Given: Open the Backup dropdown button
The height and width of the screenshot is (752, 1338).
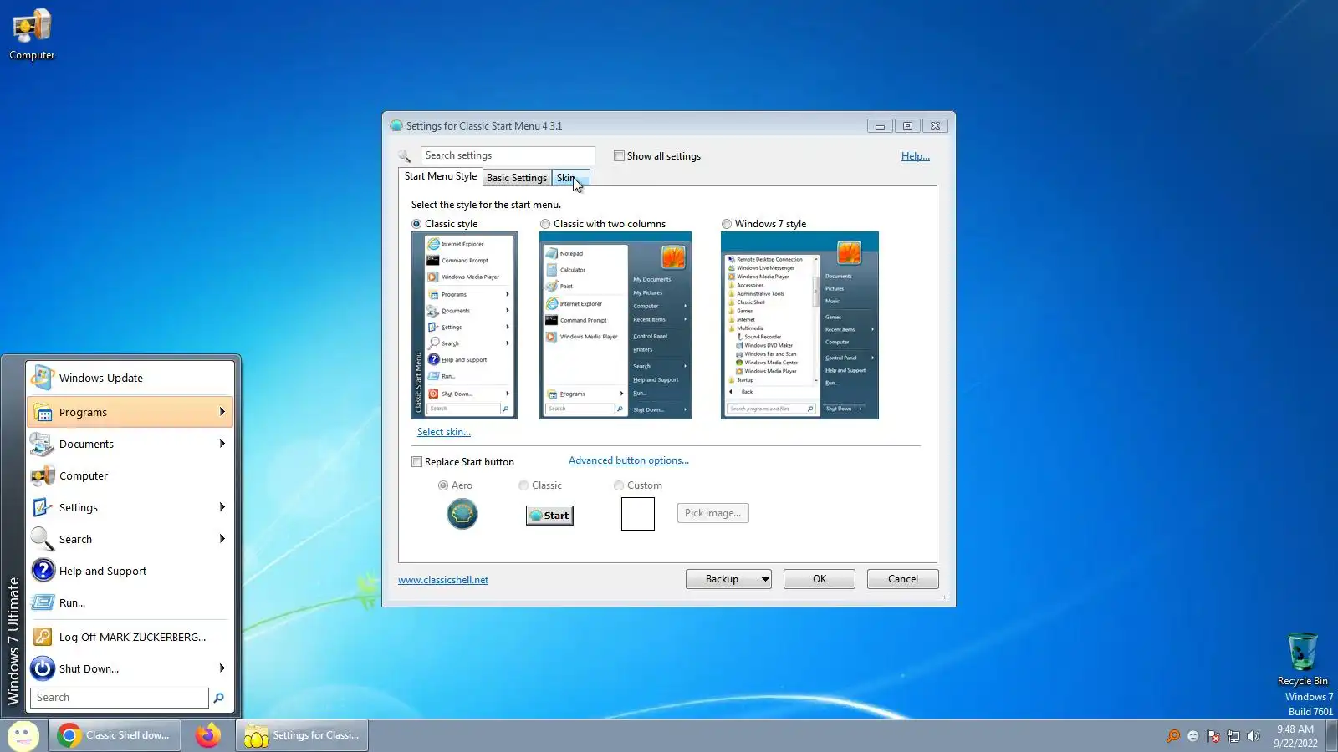Looking at the screenshot, I should click(728, 579).
